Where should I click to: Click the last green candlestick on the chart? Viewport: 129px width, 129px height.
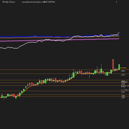pos(119,67)
